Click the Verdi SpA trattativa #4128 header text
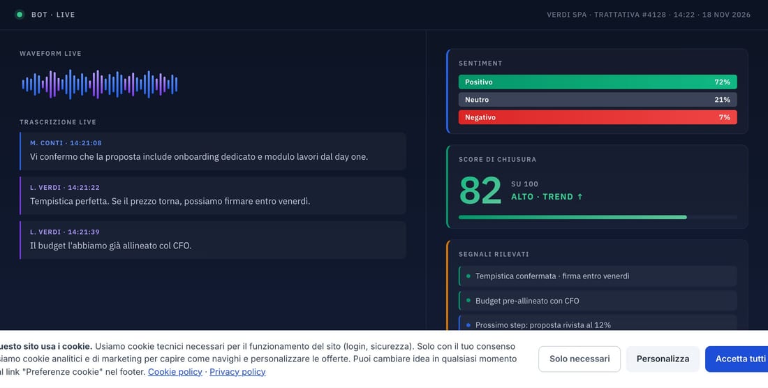 click(649, 15)
